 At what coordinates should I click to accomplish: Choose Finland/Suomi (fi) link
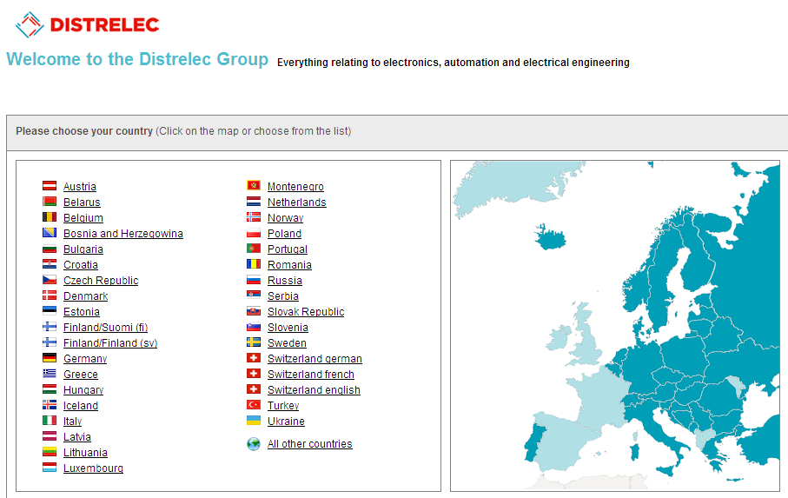tap(105, 327)
